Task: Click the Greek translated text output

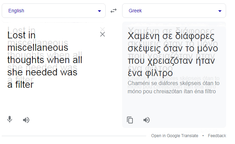Action: [x=172, y=55]
